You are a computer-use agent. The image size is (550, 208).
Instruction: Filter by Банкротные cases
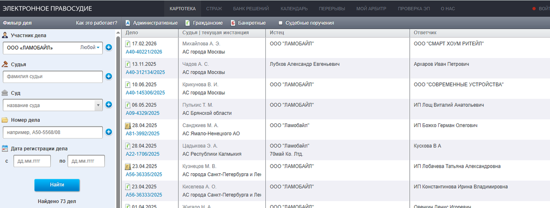click(x=252, y=23)
